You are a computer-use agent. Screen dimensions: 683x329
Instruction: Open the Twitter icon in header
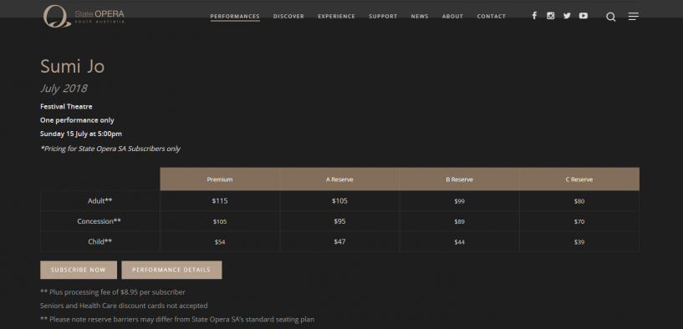(567, 16)
